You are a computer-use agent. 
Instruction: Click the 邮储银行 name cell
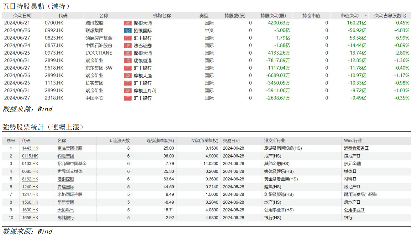tap(66, 217)
